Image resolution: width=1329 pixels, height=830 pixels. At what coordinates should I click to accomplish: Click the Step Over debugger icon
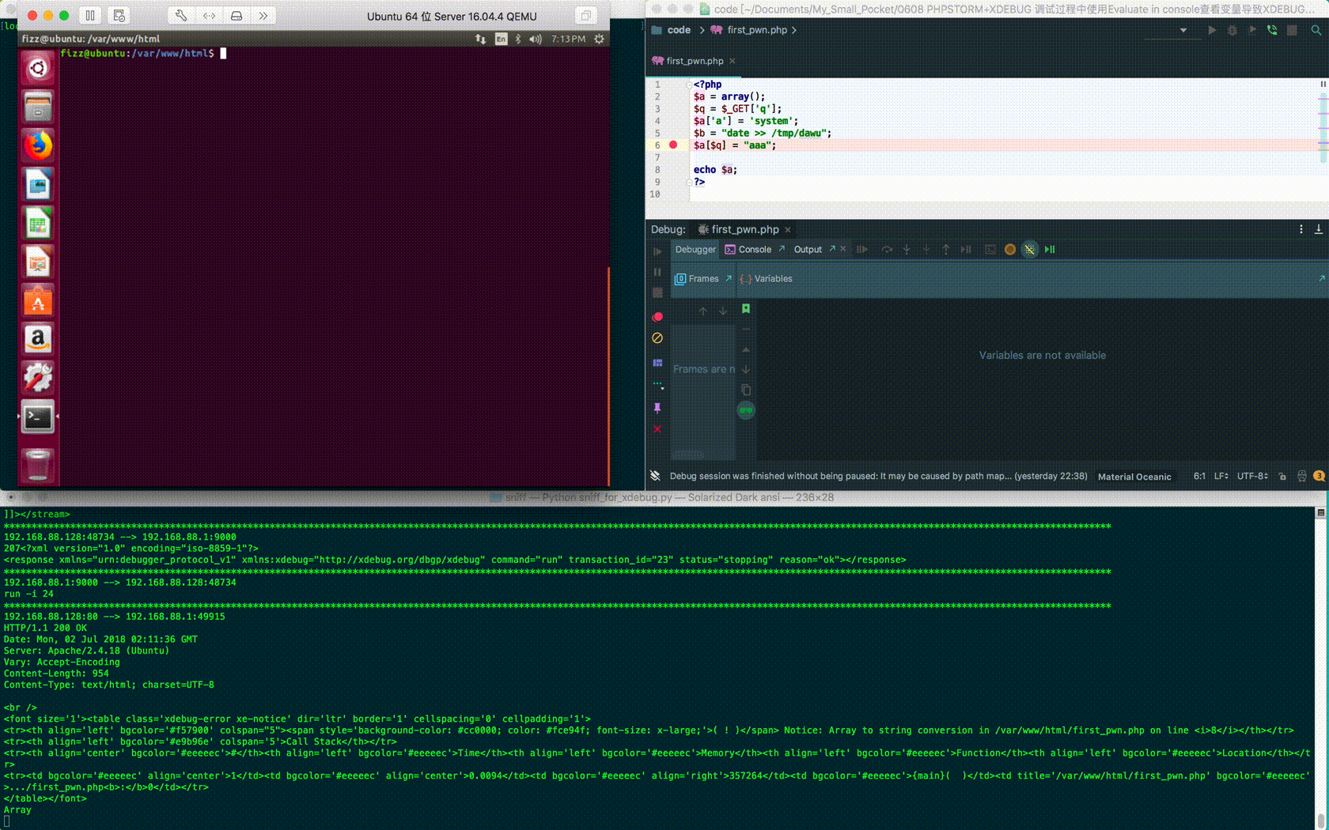coord(887,249)
